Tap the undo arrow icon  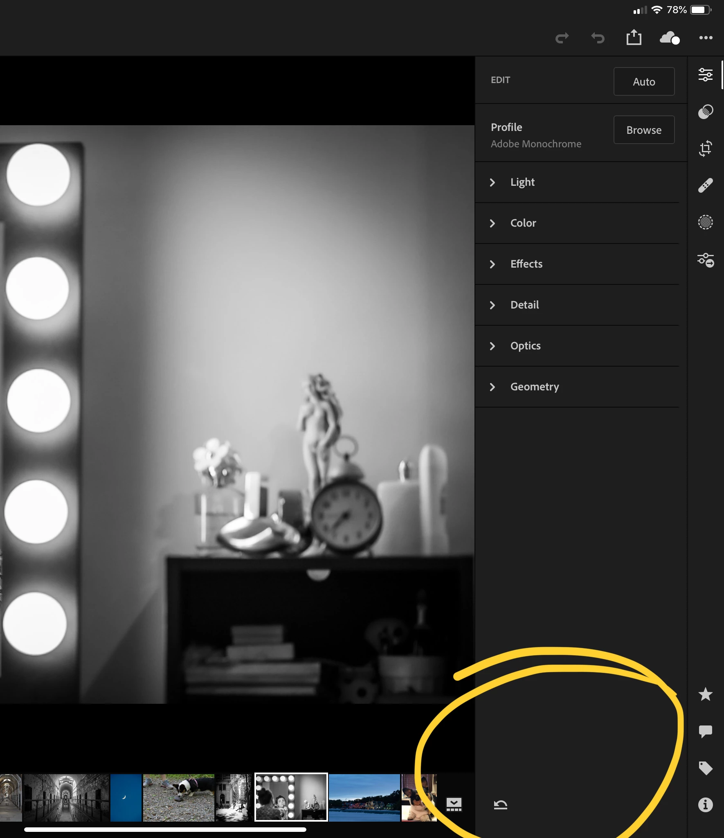point(598,38)
